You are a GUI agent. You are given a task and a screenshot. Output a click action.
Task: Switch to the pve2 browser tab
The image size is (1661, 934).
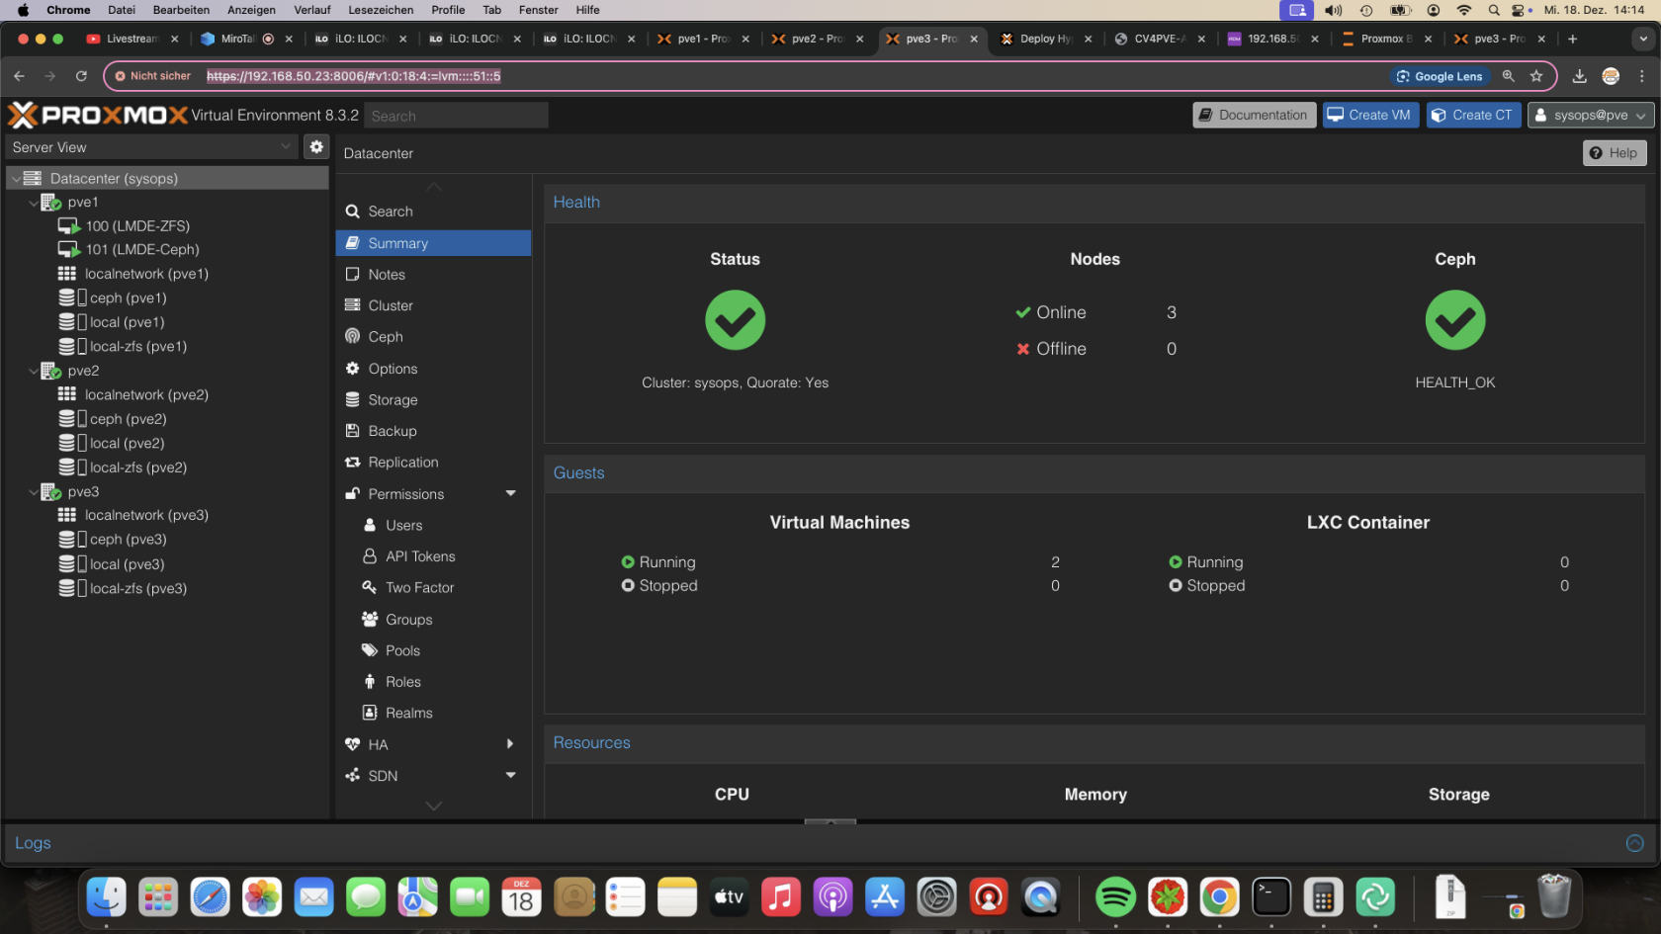817,39
